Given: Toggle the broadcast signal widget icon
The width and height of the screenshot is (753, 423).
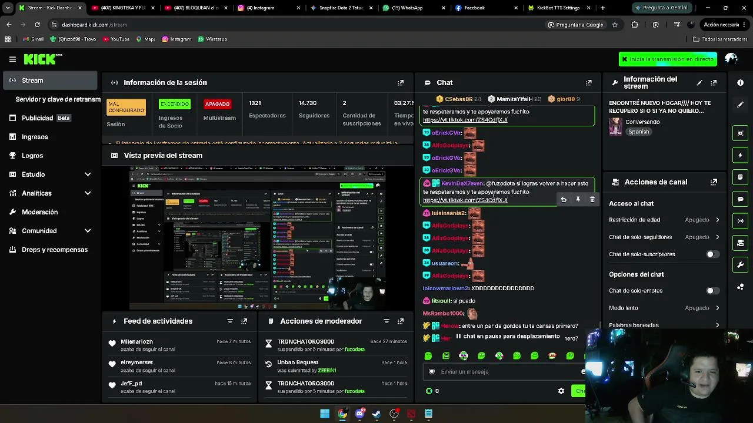Looking at the screenshot, I should [741, 221].
